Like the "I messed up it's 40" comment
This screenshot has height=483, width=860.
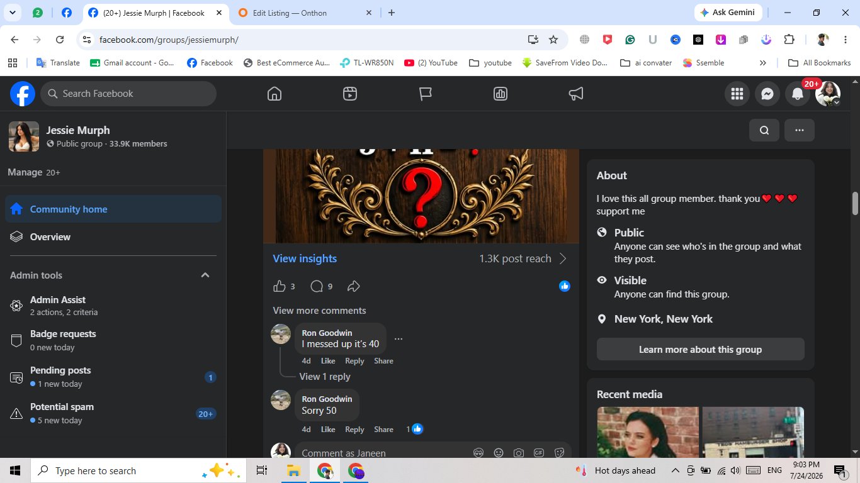tap(328, 361)
